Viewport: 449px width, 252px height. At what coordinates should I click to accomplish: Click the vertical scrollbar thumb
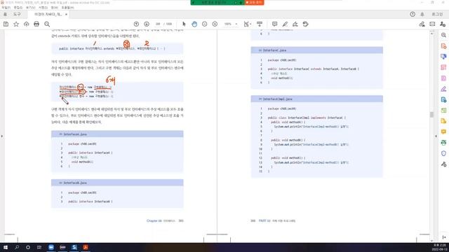(x=431, y=115)
